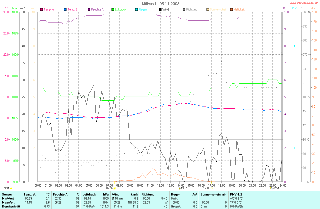Click the l/m² axis unit at top right

(x=294, y=8)
